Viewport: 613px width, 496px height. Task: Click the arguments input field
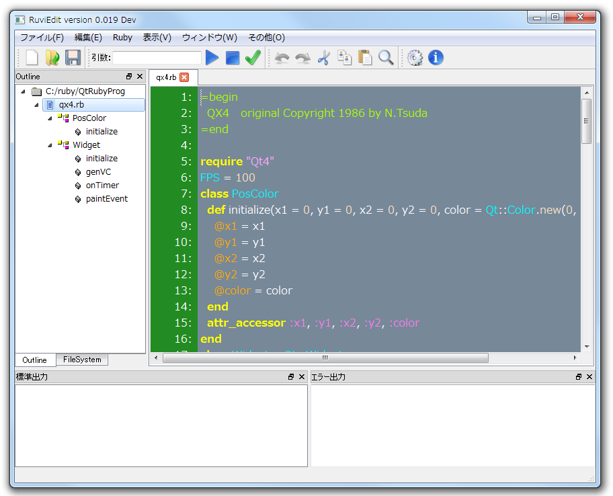(x=157, y=58)
